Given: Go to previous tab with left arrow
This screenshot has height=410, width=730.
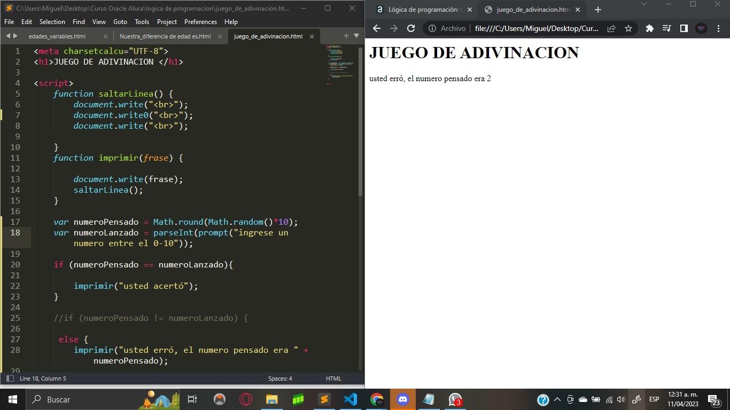Looking at the screenshot, I should (x=8, y=36).
